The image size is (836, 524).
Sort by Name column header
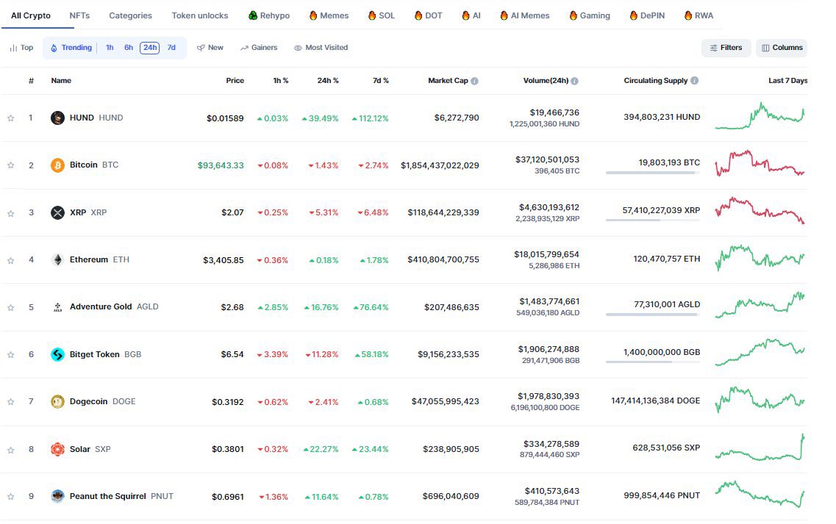click(x=61, y=81)
